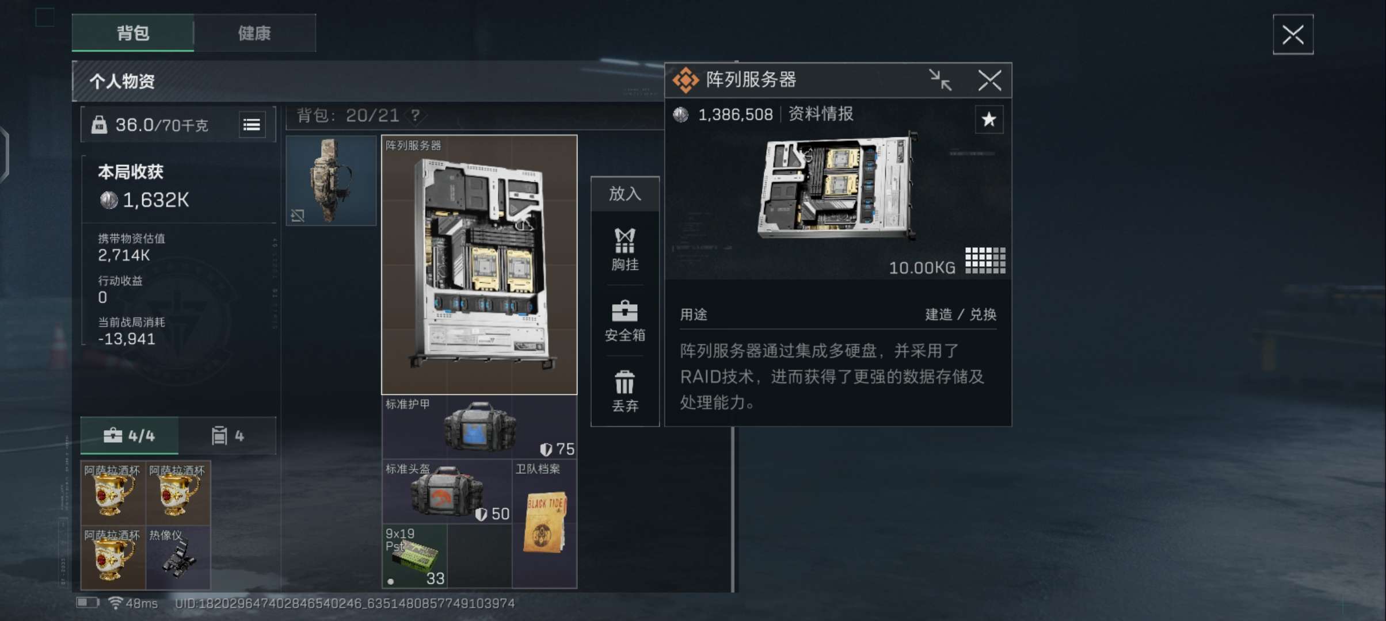This screenshot has height=621, width=1386.
Task: Select the top-left 阿萨拉酒杯 goblet
Action: pos(113,493)
